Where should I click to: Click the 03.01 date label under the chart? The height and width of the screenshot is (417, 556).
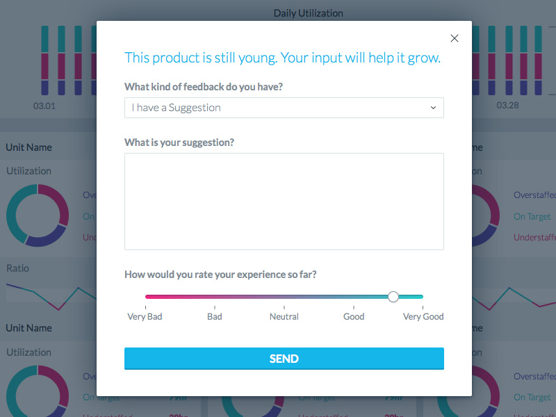pos(44,106)
